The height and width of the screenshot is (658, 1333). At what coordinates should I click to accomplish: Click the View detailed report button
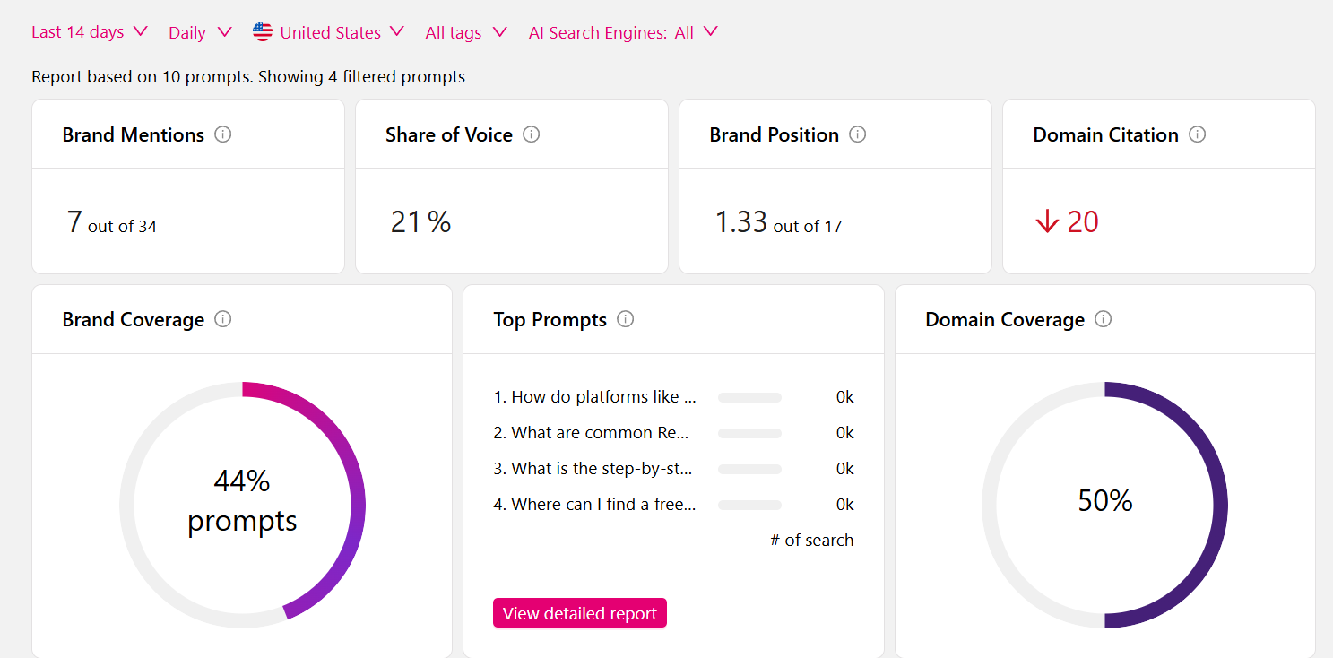(580, 613)
